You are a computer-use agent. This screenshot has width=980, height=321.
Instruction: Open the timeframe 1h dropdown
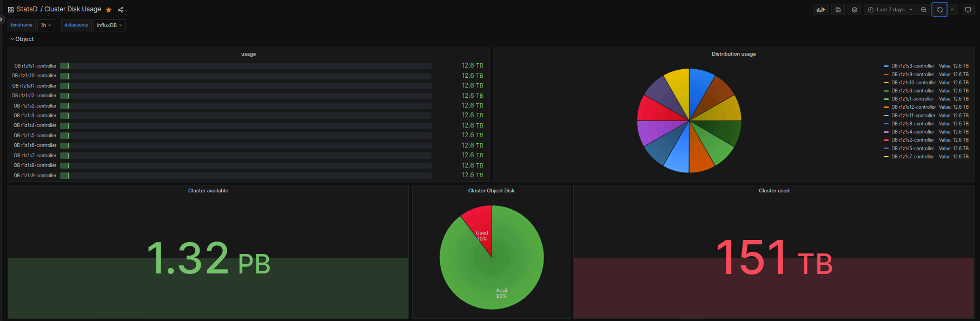coord(46,25)
